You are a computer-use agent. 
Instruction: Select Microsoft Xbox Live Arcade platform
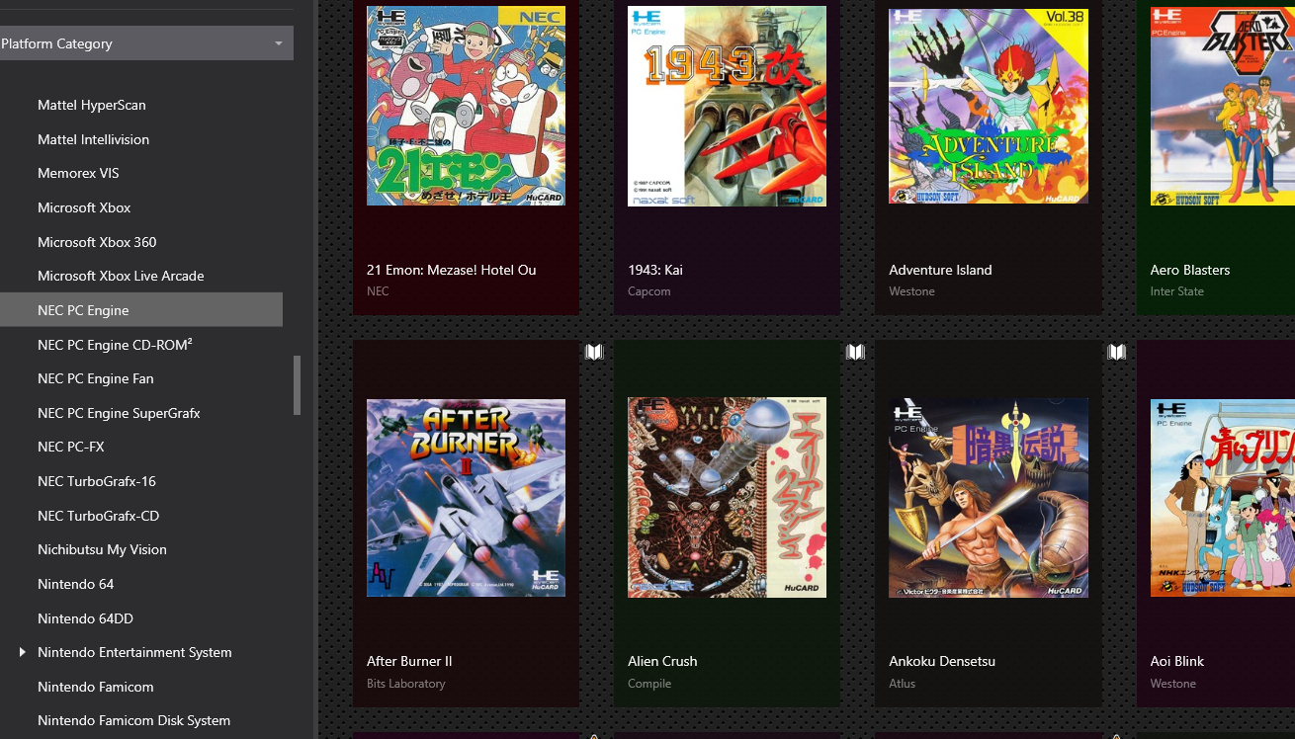(x=121, y=276)
